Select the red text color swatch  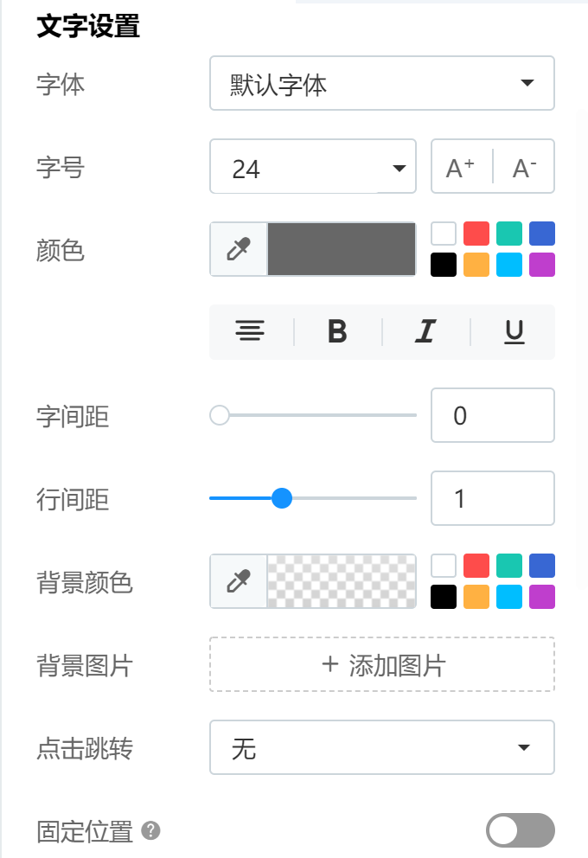(476, 234)
